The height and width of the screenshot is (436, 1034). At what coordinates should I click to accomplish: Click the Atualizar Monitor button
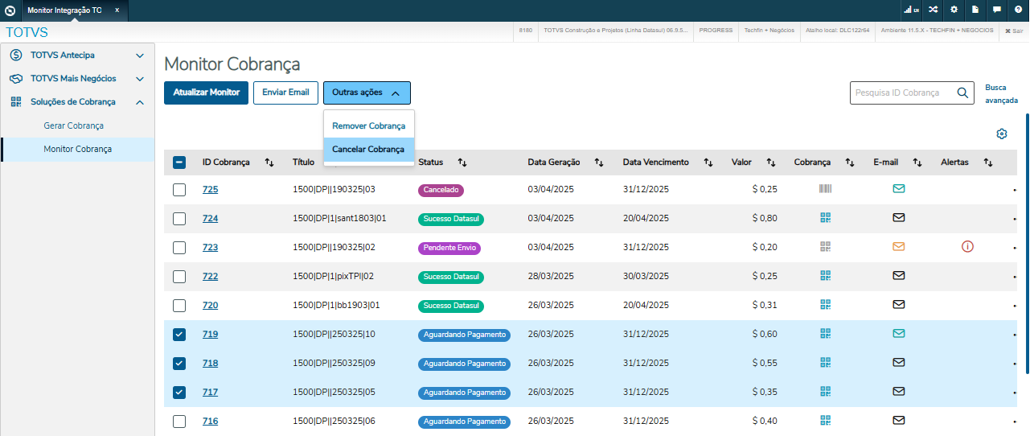206,93
